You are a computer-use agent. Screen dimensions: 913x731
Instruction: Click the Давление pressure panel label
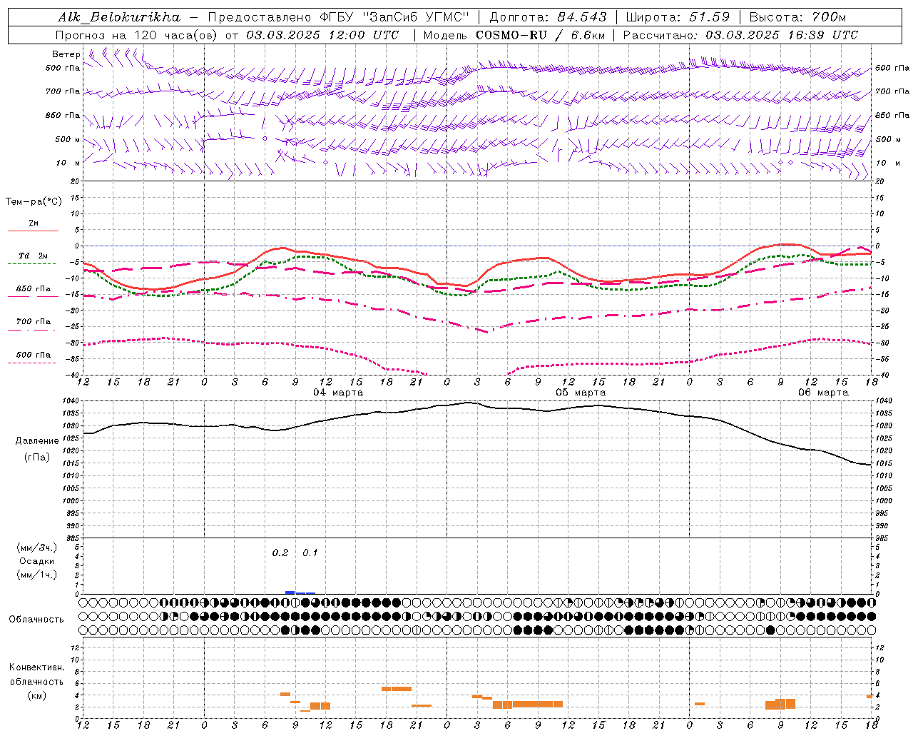tap(37, 441)
